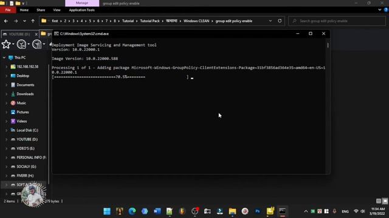Click first breadcrumb segment
The image size is (389, 218).
pos(55,21)
